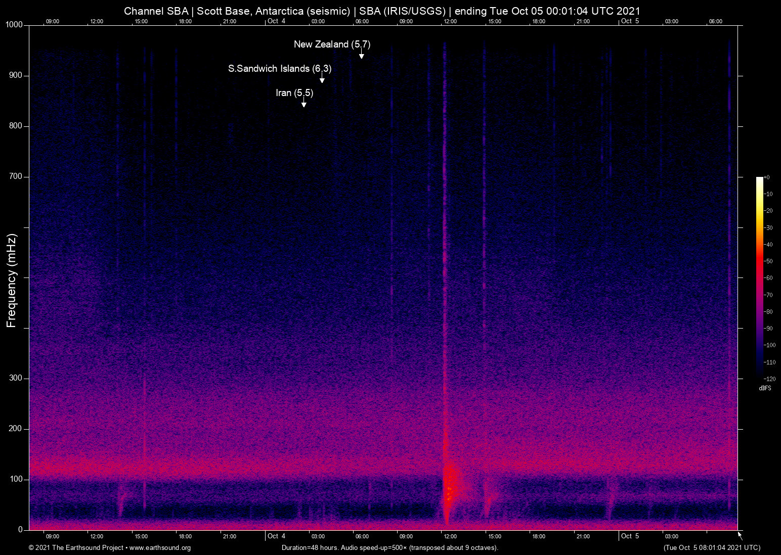The image size is (781, 555).
Task: Click the +0 label atop the color scale
Action: (766, 177)
